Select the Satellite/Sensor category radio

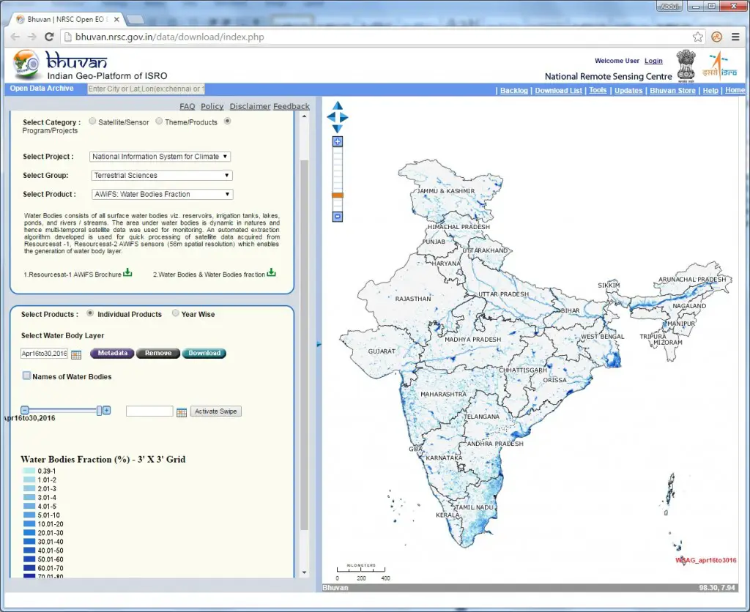pyautogui.click(x=92, y=121)
